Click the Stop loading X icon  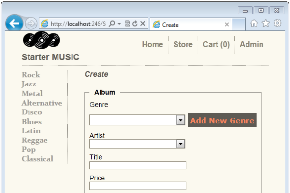click(143, 24)
